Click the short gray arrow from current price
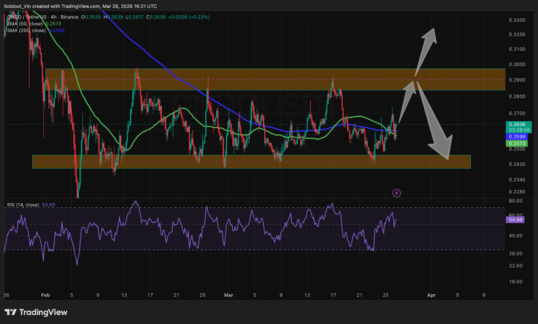The width and height of the screenshot is (538, 324). pos(407,102)
